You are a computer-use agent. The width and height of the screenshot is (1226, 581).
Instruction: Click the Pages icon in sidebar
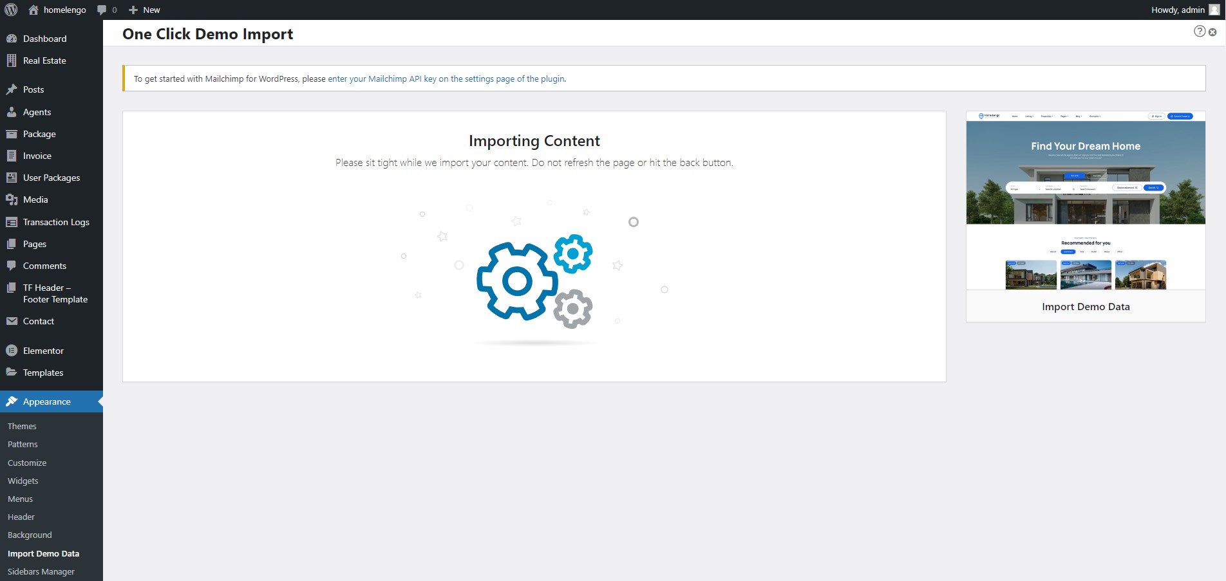click(12, 244)
